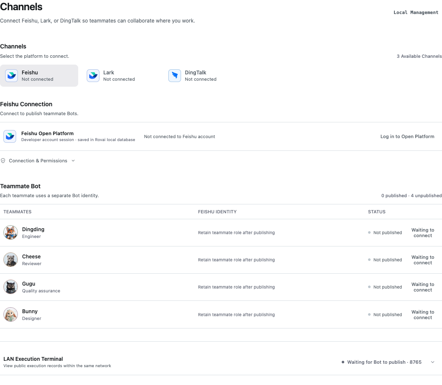The width and height of the screenshot is (442, 385).
Task: Select the DingTalk channel tab
Action: pos(202,76)
